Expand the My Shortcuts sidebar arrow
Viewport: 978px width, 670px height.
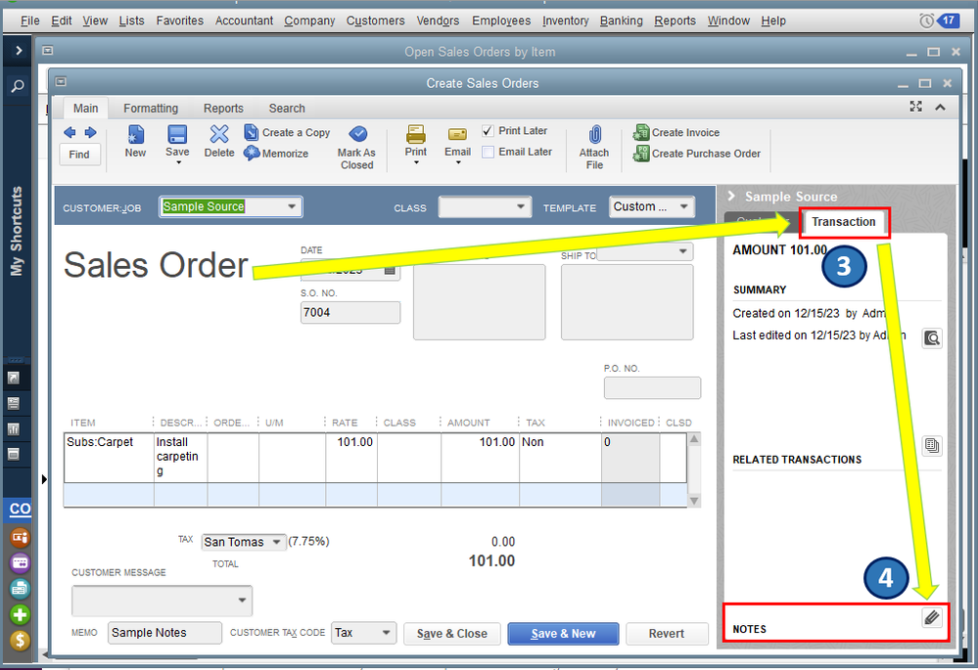(x=18, y=51)
